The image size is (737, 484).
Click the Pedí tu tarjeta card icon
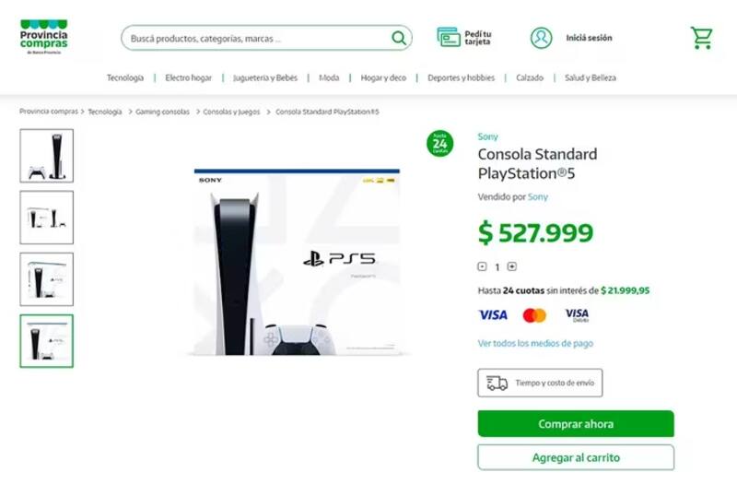[x=448, y=37]
